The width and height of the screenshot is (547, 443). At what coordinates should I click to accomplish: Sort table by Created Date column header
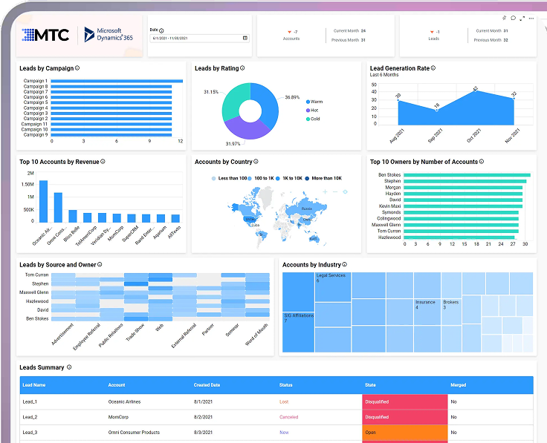(x=207, y=385)
